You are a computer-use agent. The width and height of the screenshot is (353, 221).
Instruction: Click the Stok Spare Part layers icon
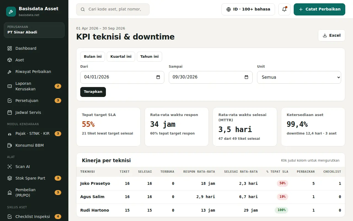(x=10, y=178)
